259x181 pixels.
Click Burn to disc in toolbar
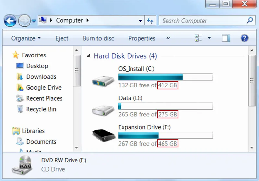(98, 38)
